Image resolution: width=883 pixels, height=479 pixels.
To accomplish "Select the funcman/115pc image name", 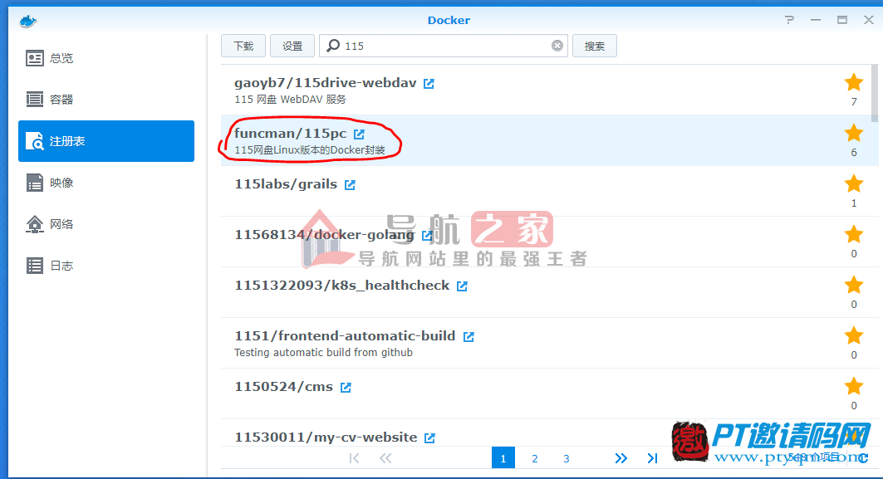I will click(x=290, y=134).
